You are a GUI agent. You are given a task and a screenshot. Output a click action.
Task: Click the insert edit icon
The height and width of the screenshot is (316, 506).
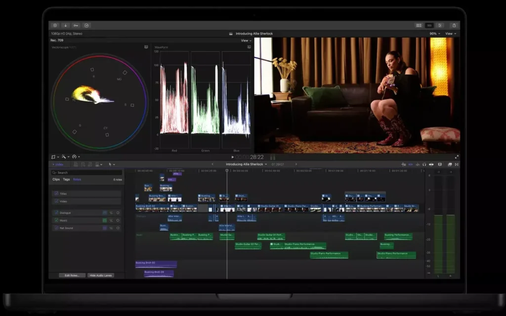coord(83,164)
